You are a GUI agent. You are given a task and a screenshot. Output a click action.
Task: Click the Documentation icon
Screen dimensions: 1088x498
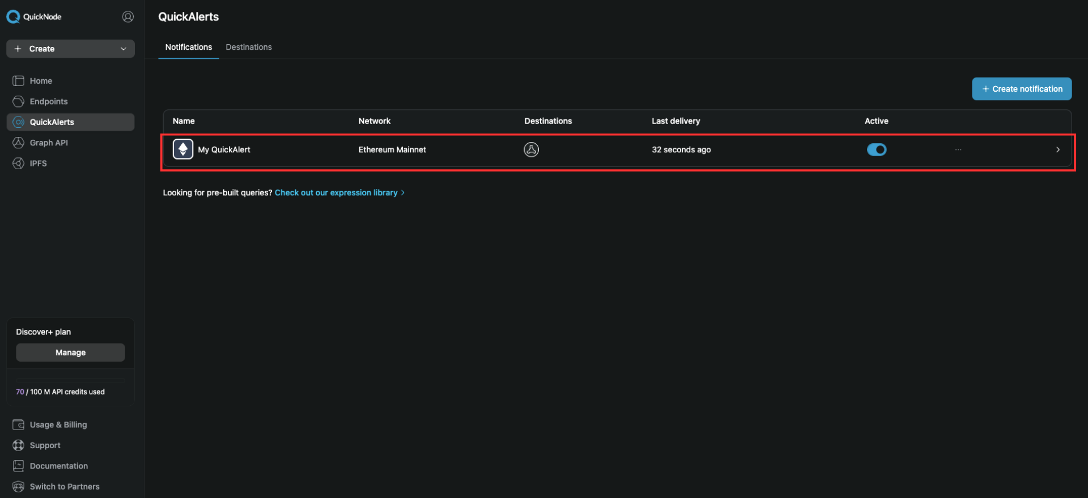click(18, 466)
